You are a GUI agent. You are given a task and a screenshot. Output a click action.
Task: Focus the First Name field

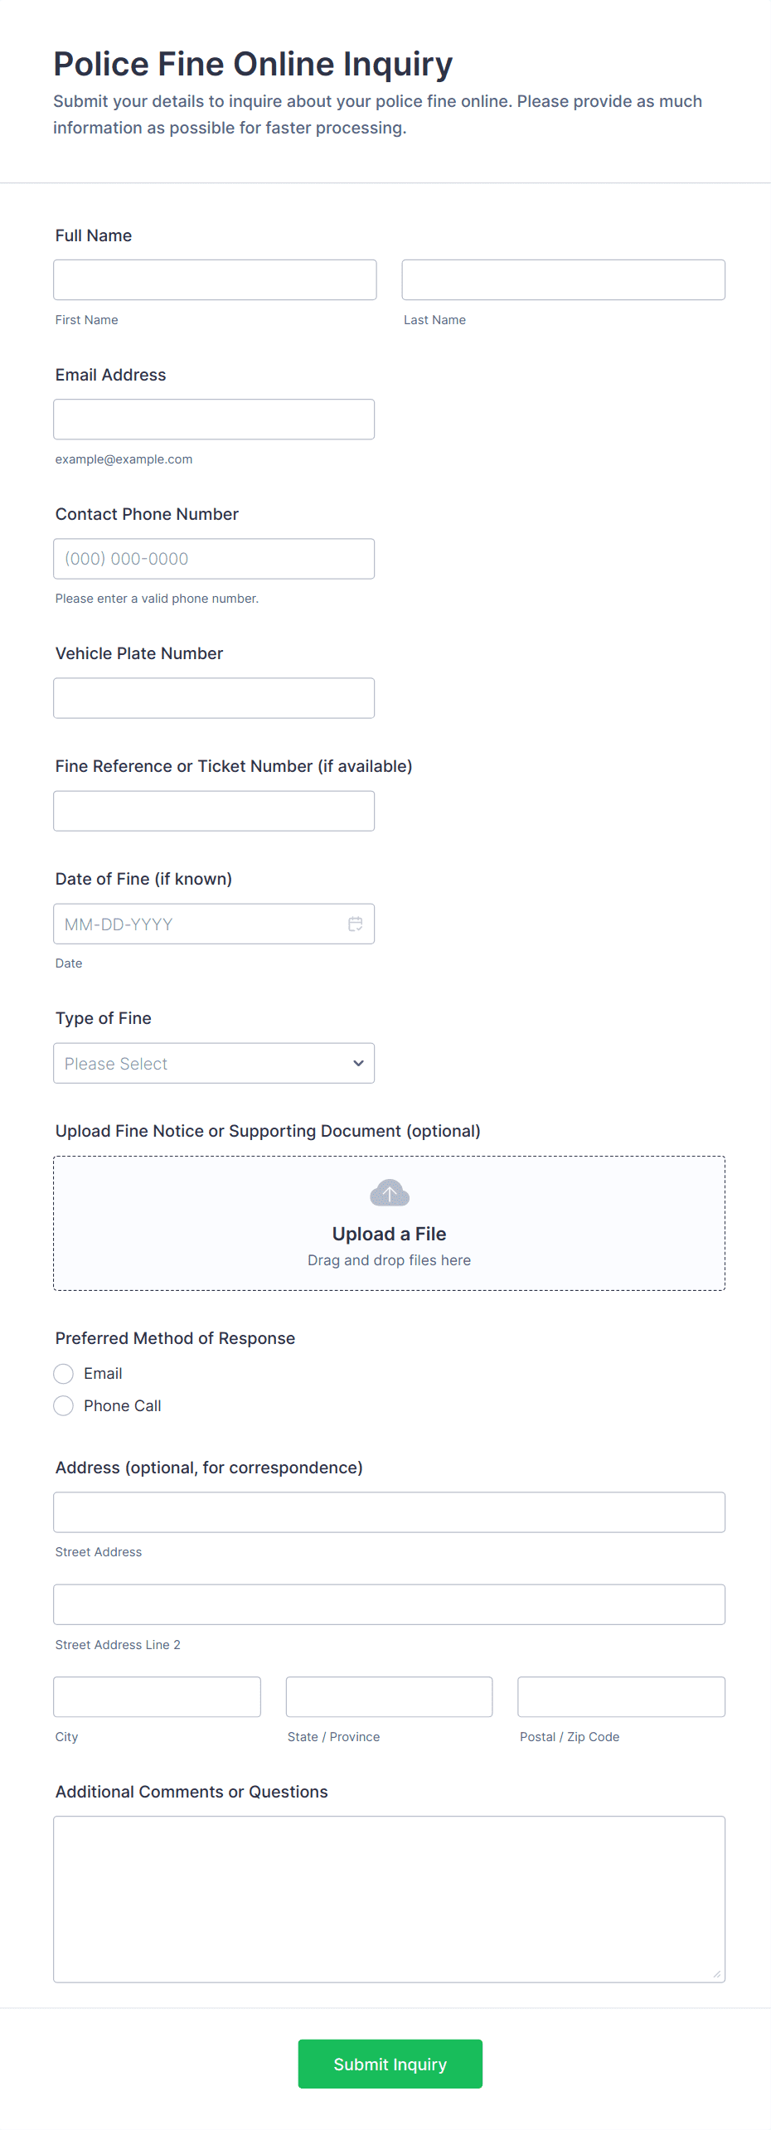[215, 280]
